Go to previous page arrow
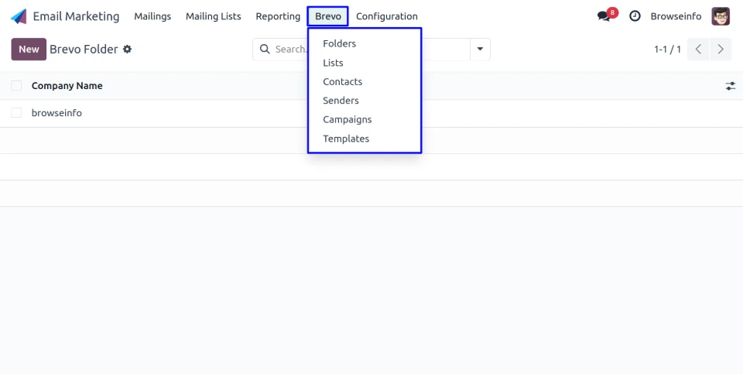Screen dimensions: 743x374 click(x=698, y=50)
